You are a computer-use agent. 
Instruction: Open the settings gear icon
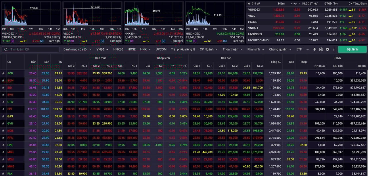pyautogui.click(x=327, y=49)
